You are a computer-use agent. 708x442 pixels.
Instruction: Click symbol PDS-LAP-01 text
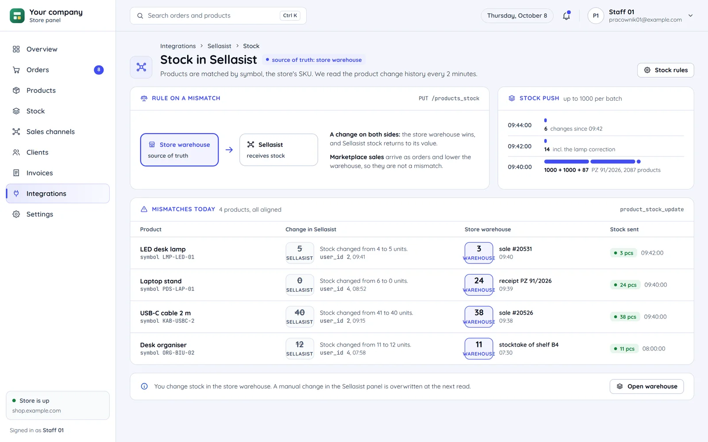coord(167,289)
